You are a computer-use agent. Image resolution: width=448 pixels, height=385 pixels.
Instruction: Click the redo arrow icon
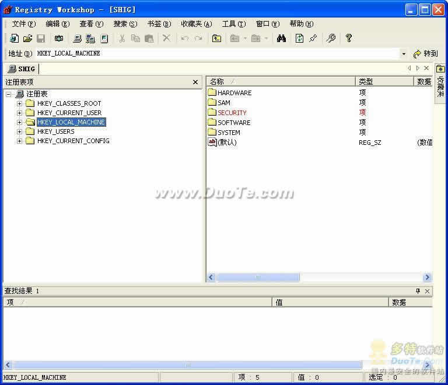[x=198, y=38]
